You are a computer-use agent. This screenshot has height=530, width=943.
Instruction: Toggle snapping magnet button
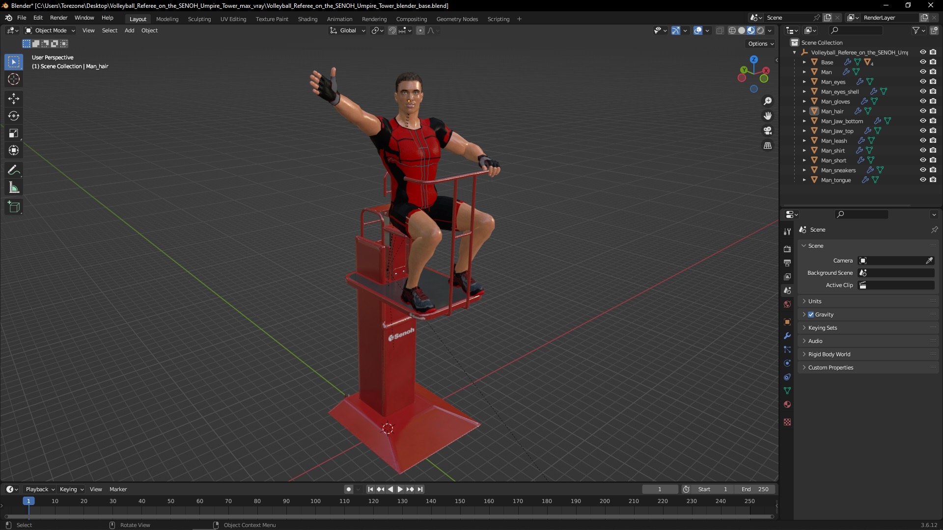pos(392,30)
